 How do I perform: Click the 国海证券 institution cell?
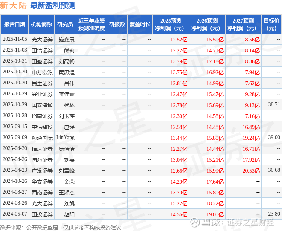[42, 160]
